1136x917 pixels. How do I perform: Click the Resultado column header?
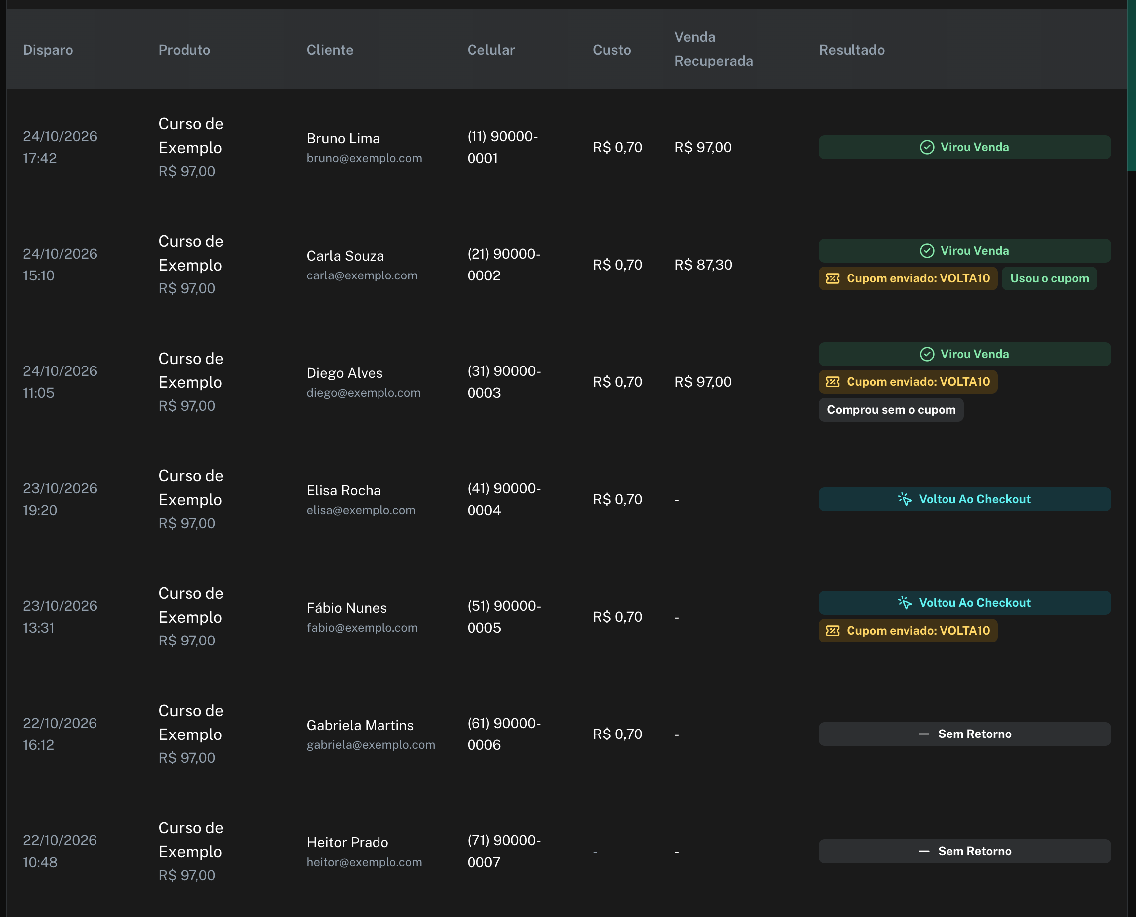(852, 50)
